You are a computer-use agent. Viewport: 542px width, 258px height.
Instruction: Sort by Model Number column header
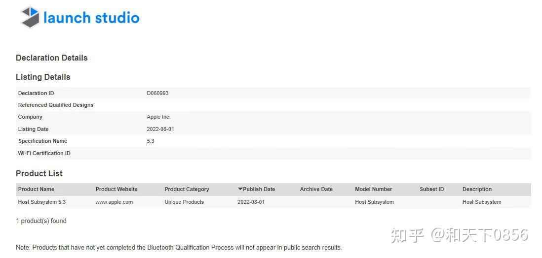click(373, 189)
